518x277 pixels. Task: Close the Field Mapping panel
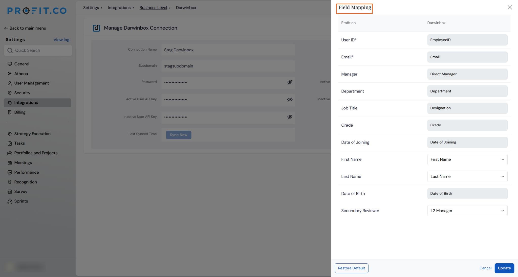(510, 7)
